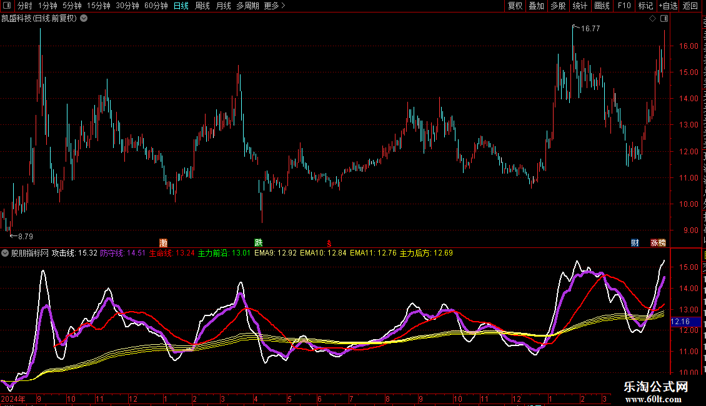Click the 生命线: 13.24 indicator value
The height and width of the screenshot is (406, 706).
[172, 253]
